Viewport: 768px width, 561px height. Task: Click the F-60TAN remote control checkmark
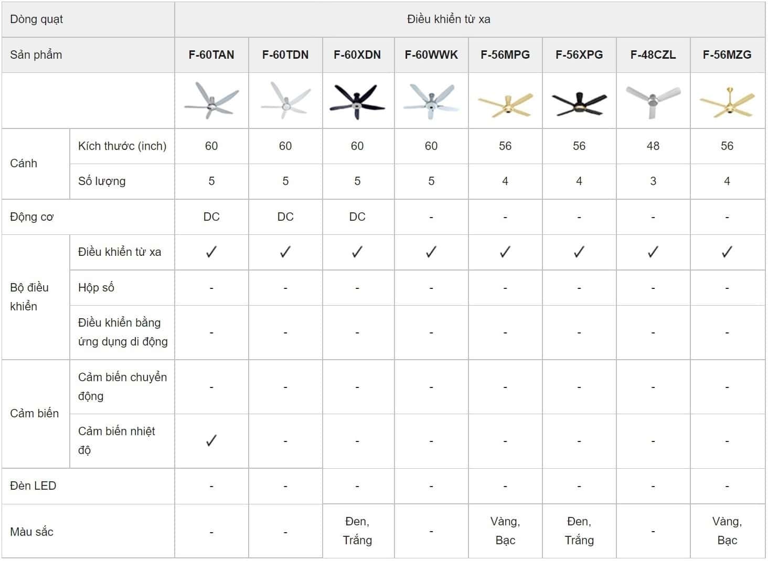click(211, 252)
